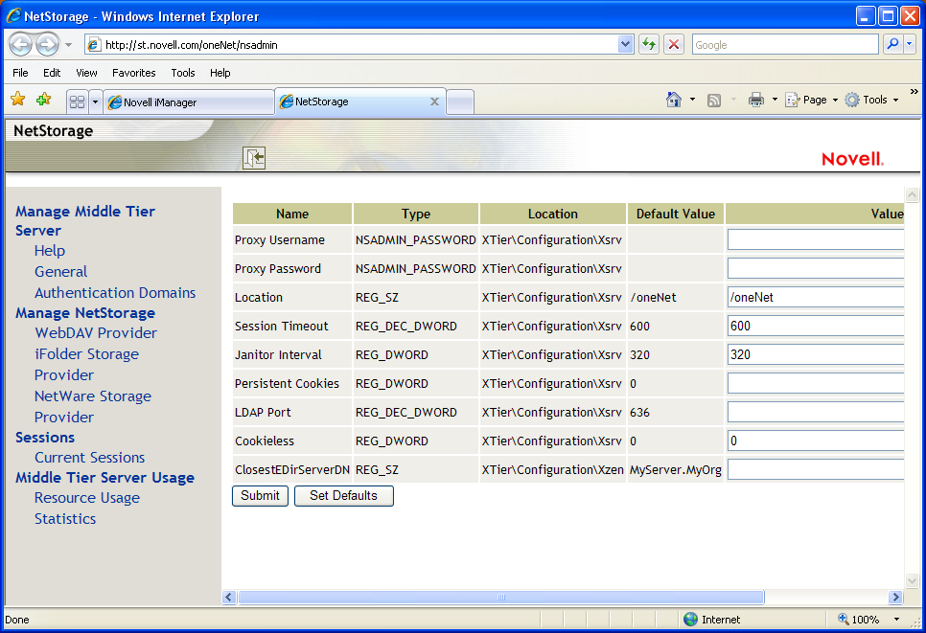
Task: Expand the address bar URL dropdown
Action: point(626,44)
